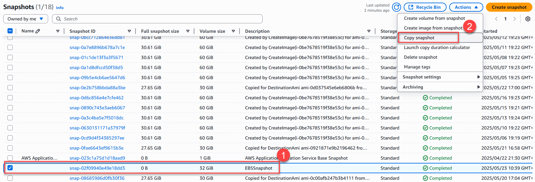Click the edit pencil icon beside Name
The width and height of the screenshot is (535, 182).
[38, 31]
